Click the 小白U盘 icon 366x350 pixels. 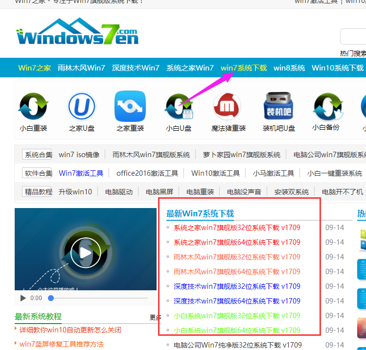[179, 107]
